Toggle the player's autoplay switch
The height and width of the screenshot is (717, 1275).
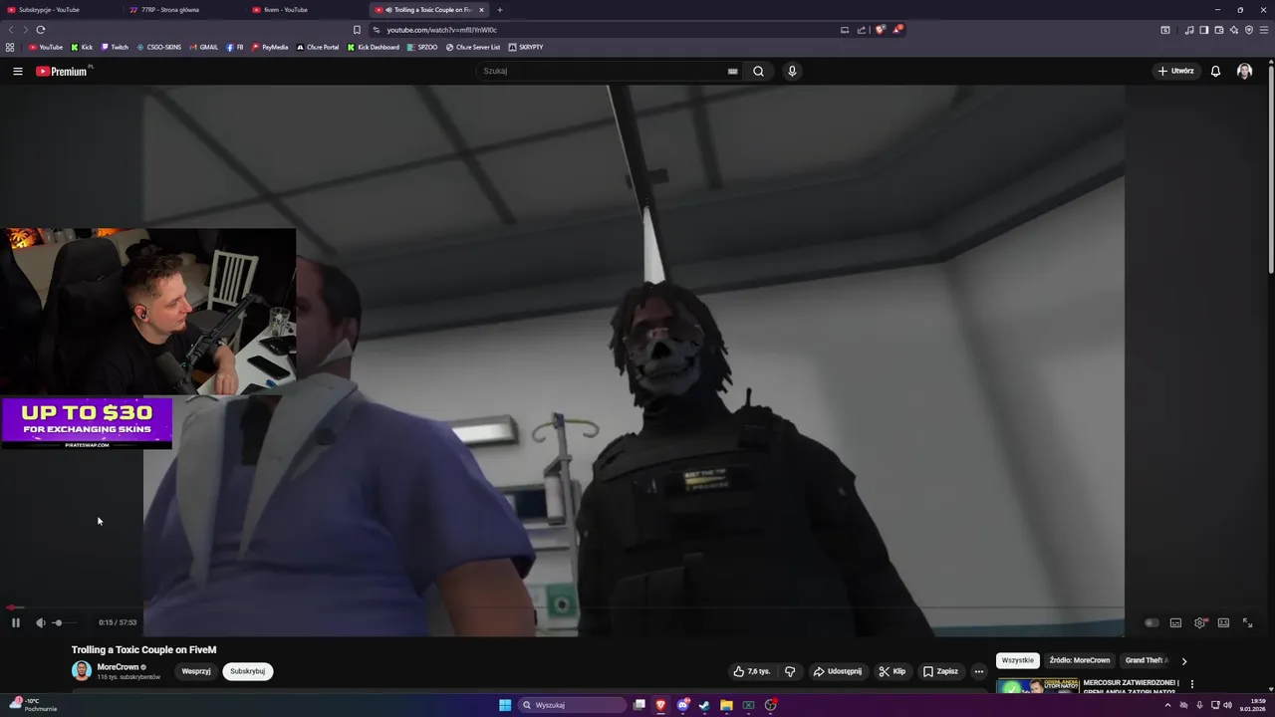tap(1151, 622)
